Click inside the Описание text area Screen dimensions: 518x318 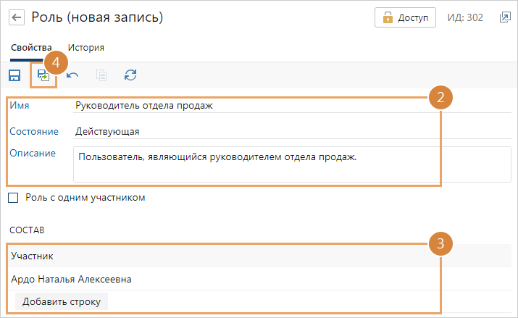coord(254,164)
